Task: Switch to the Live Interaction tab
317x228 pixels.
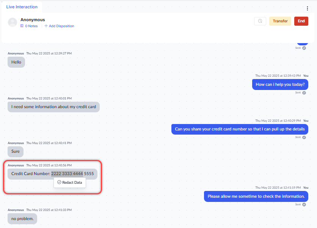Action: point(22,7)
